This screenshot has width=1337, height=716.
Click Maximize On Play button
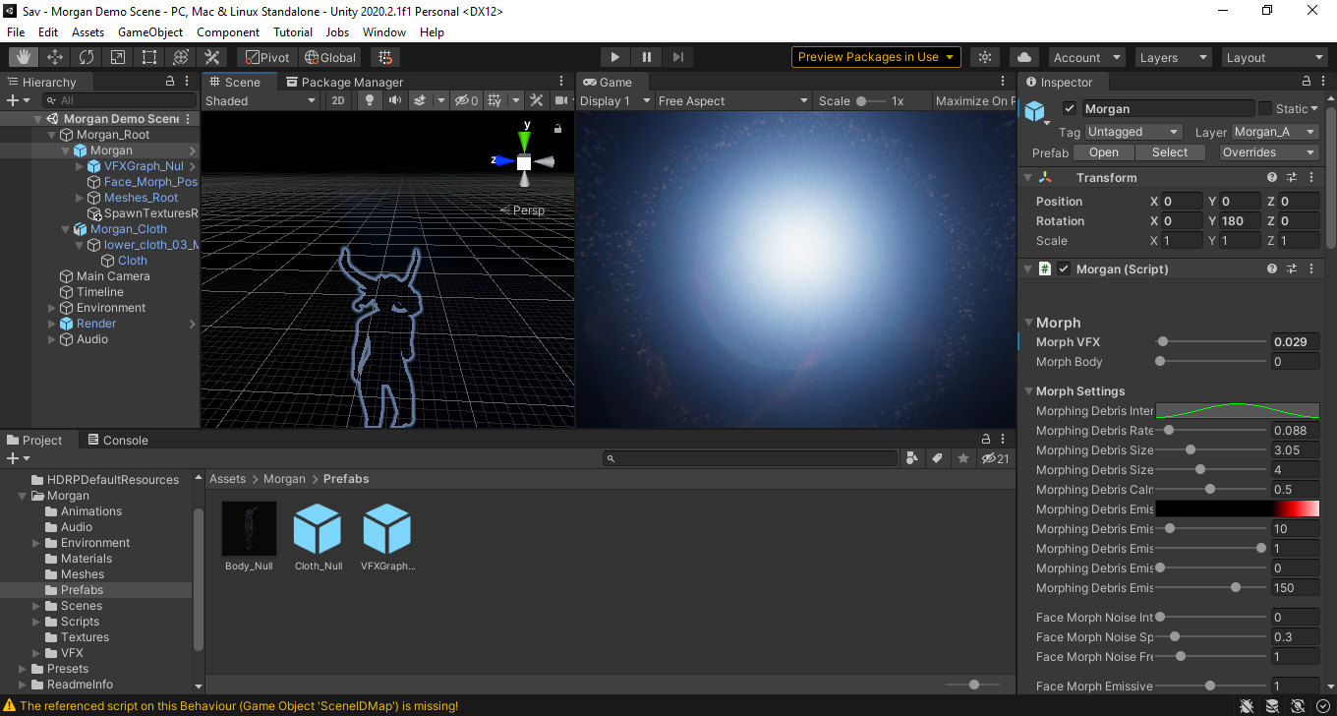[974, 100]
